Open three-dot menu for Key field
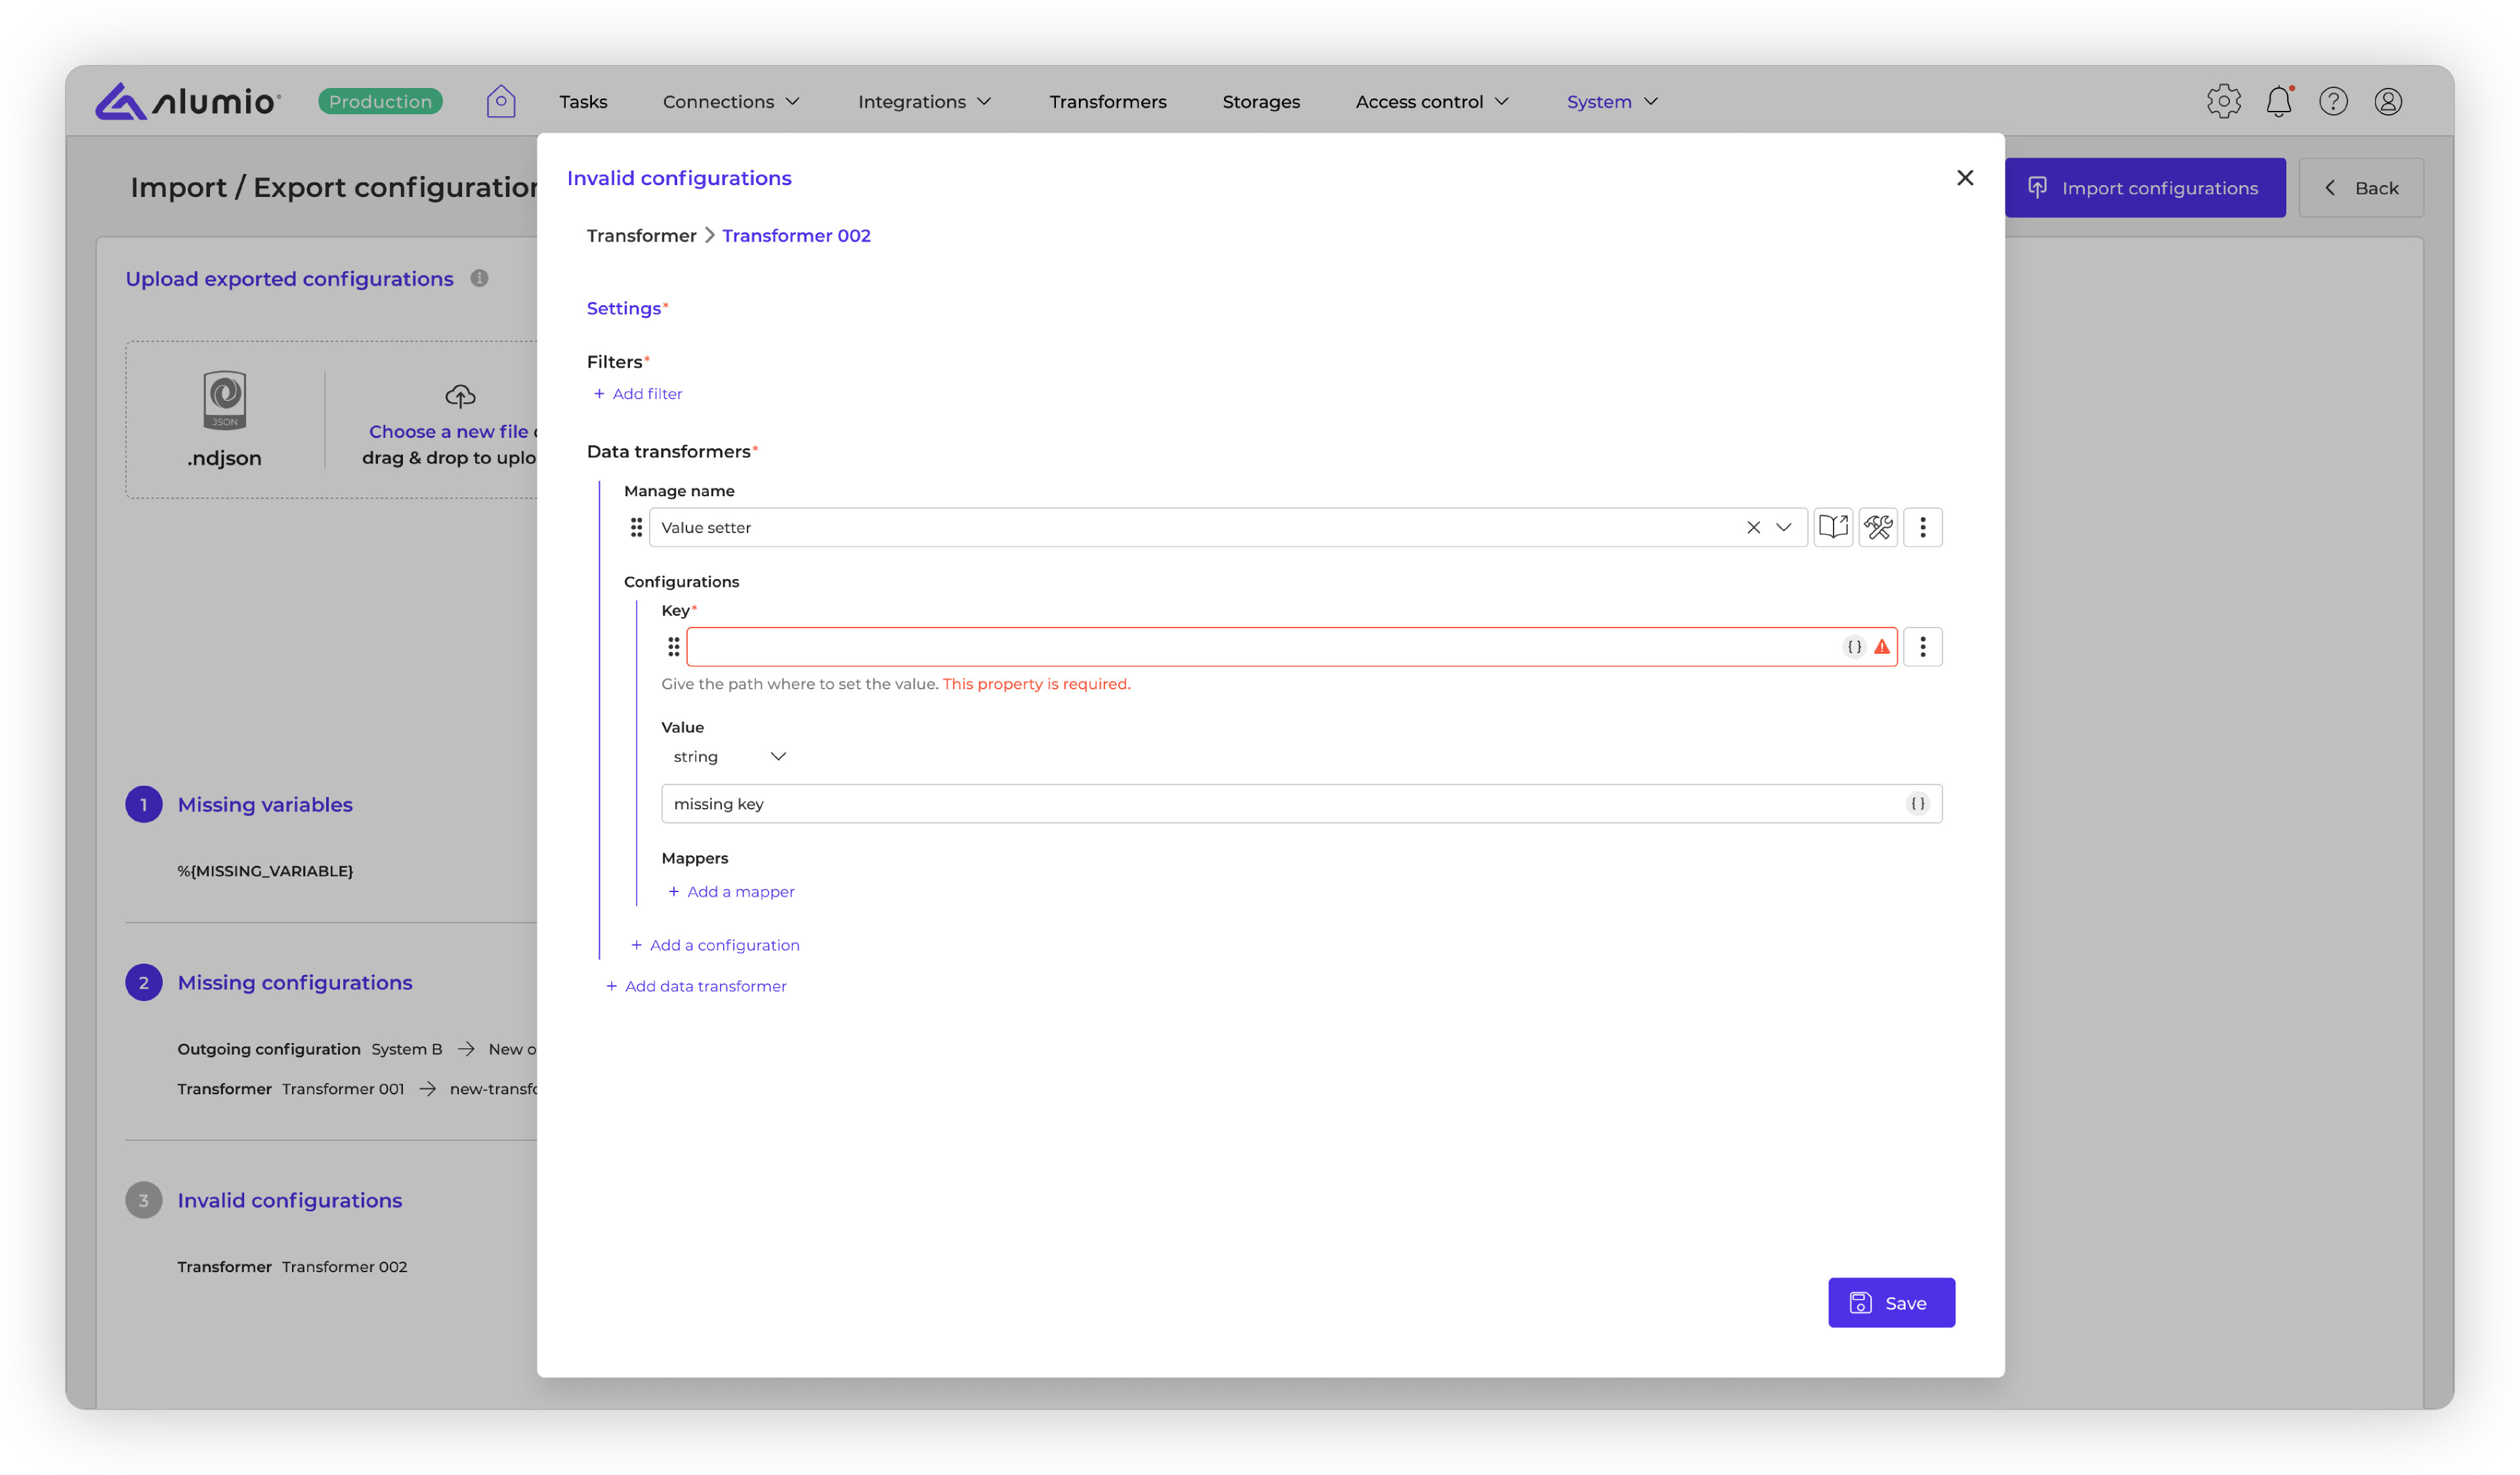This screenshot has width=2520, height=1475. [1922, 647]
